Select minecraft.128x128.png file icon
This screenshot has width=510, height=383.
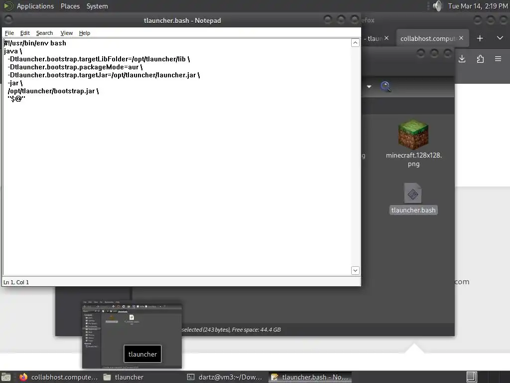[x=413, y=134]
